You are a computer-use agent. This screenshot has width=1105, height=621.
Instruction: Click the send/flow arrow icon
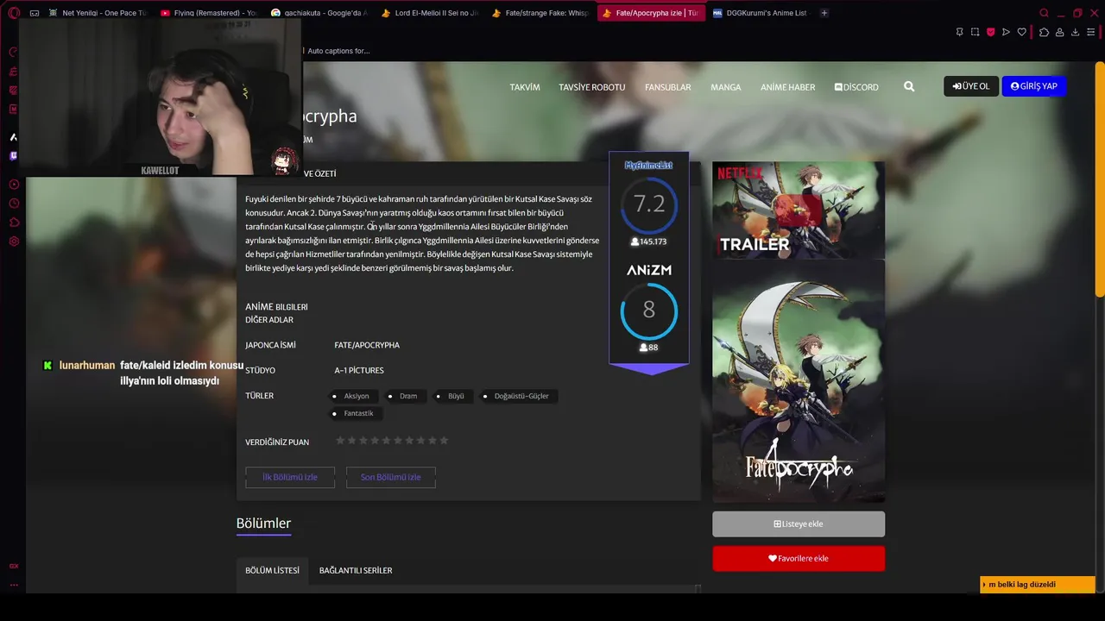tap(1006, 32)
